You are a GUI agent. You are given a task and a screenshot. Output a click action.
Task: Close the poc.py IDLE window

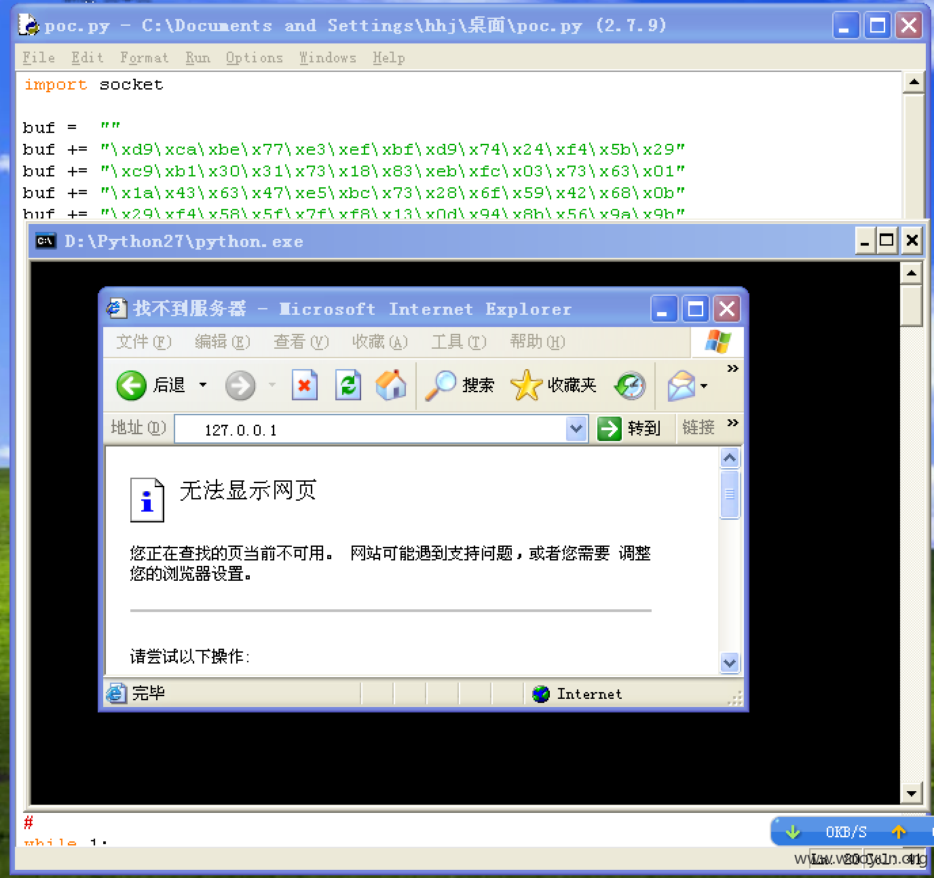coord(909,26)
